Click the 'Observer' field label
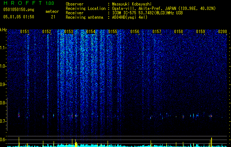 pyautogui.click(x=75, y=4)
